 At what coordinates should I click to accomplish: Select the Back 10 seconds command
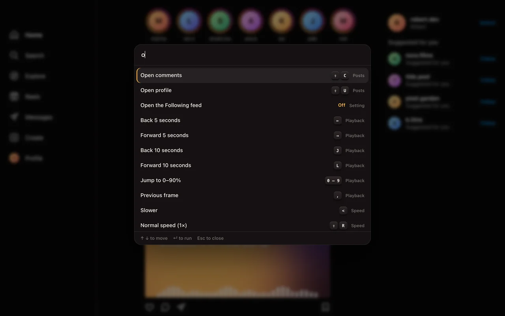coord(252,150)
